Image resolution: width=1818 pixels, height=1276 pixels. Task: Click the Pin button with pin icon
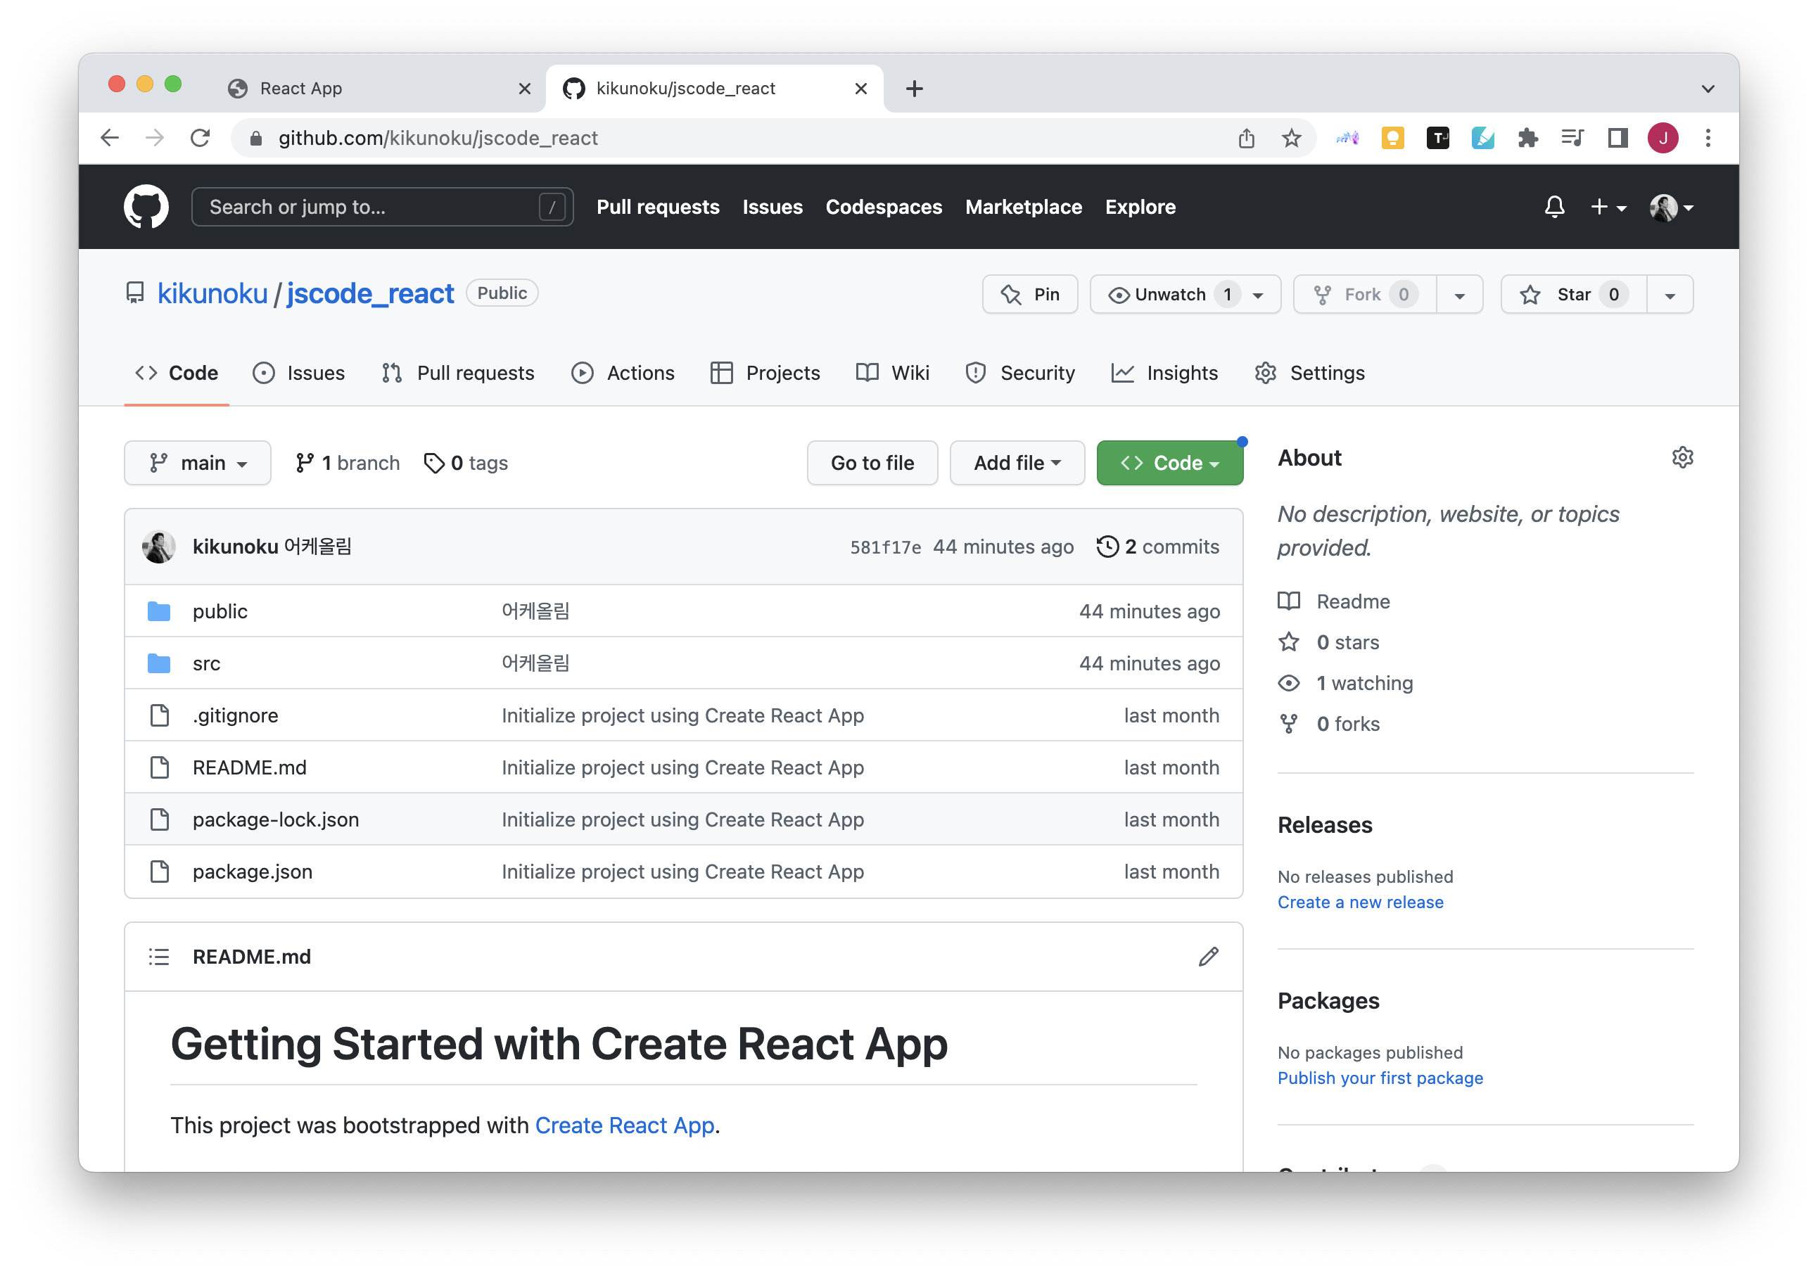point(1029,293)
